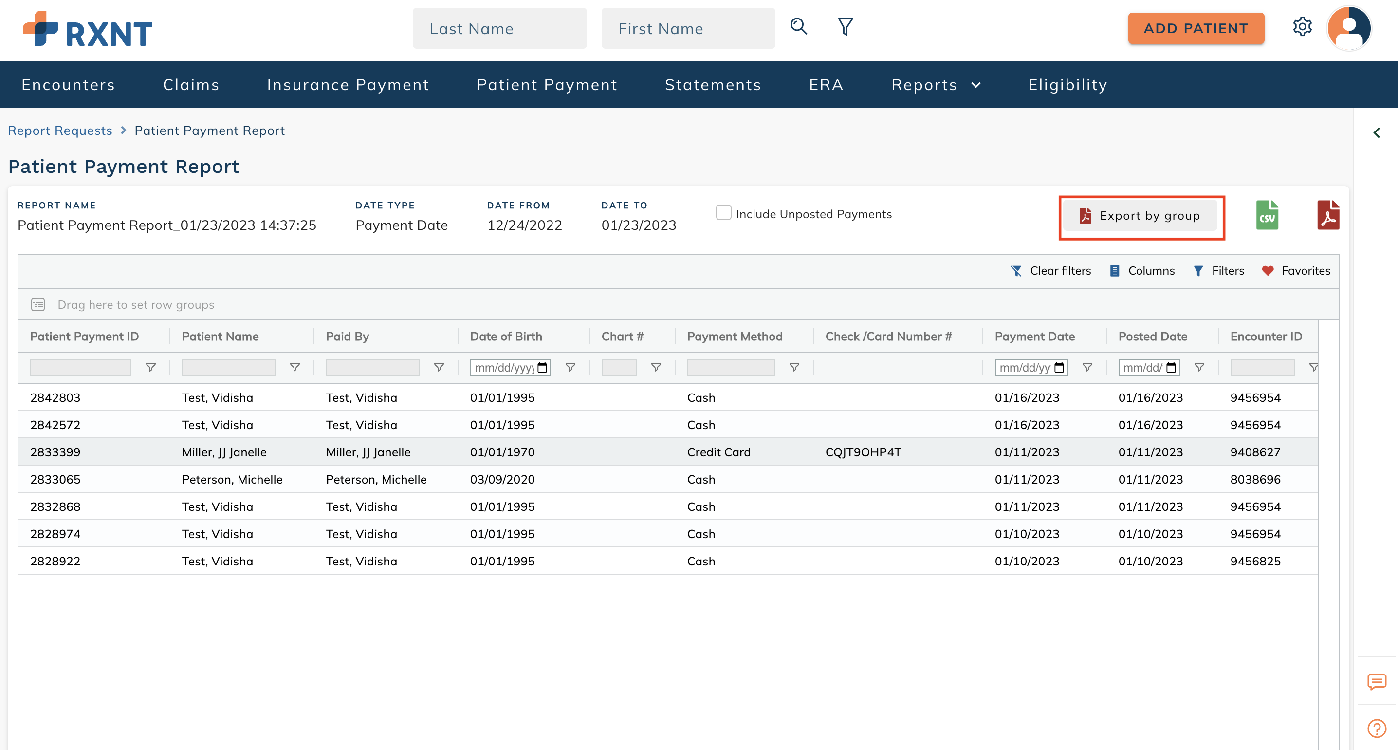Enable Include Unposted Payments
1398x750 pixels.
pyautogui.click(x=723, y=213)
